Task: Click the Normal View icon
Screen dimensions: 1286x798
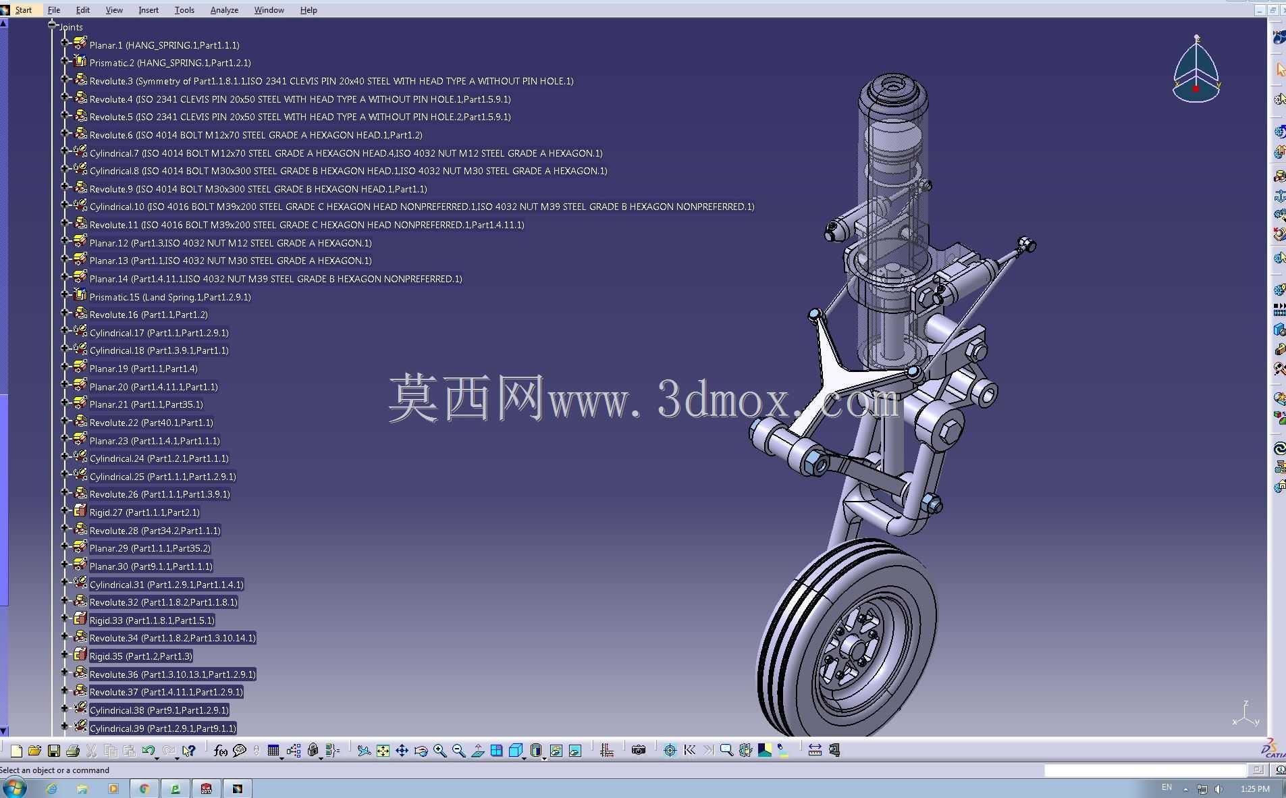Action: (477, 750)
